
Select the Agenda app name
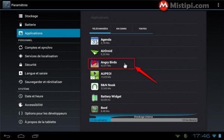pyautogui.click(x=106, y=40)
